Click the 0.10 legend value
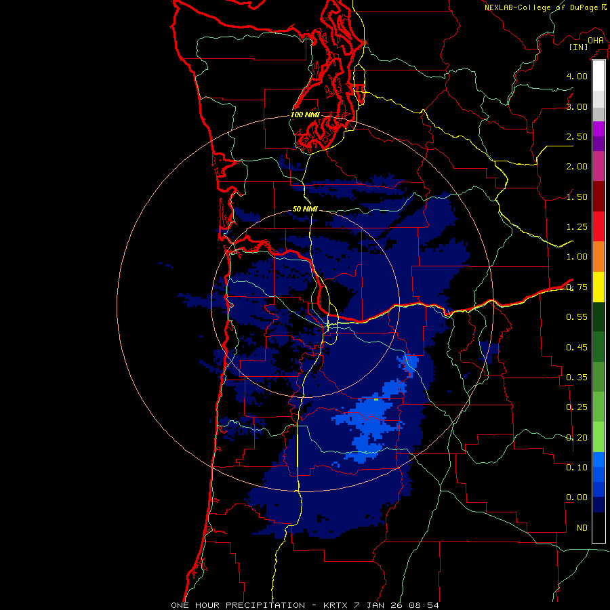610x610 pixels. 577,467
